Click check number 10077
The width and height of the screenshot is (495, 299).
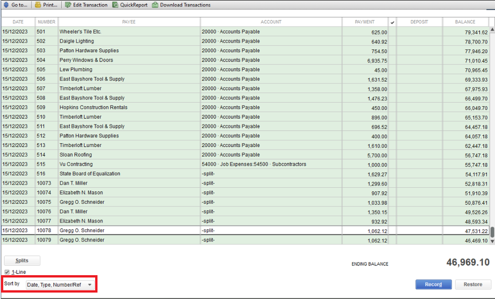click(x=44, y=221)
